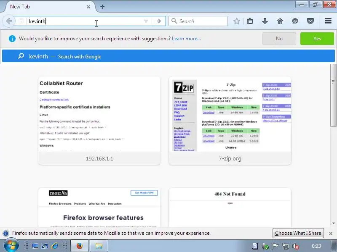Open the 404 Not Found tile
The width and height of the screenshot is (337, 252).
[x=230, y=207]
